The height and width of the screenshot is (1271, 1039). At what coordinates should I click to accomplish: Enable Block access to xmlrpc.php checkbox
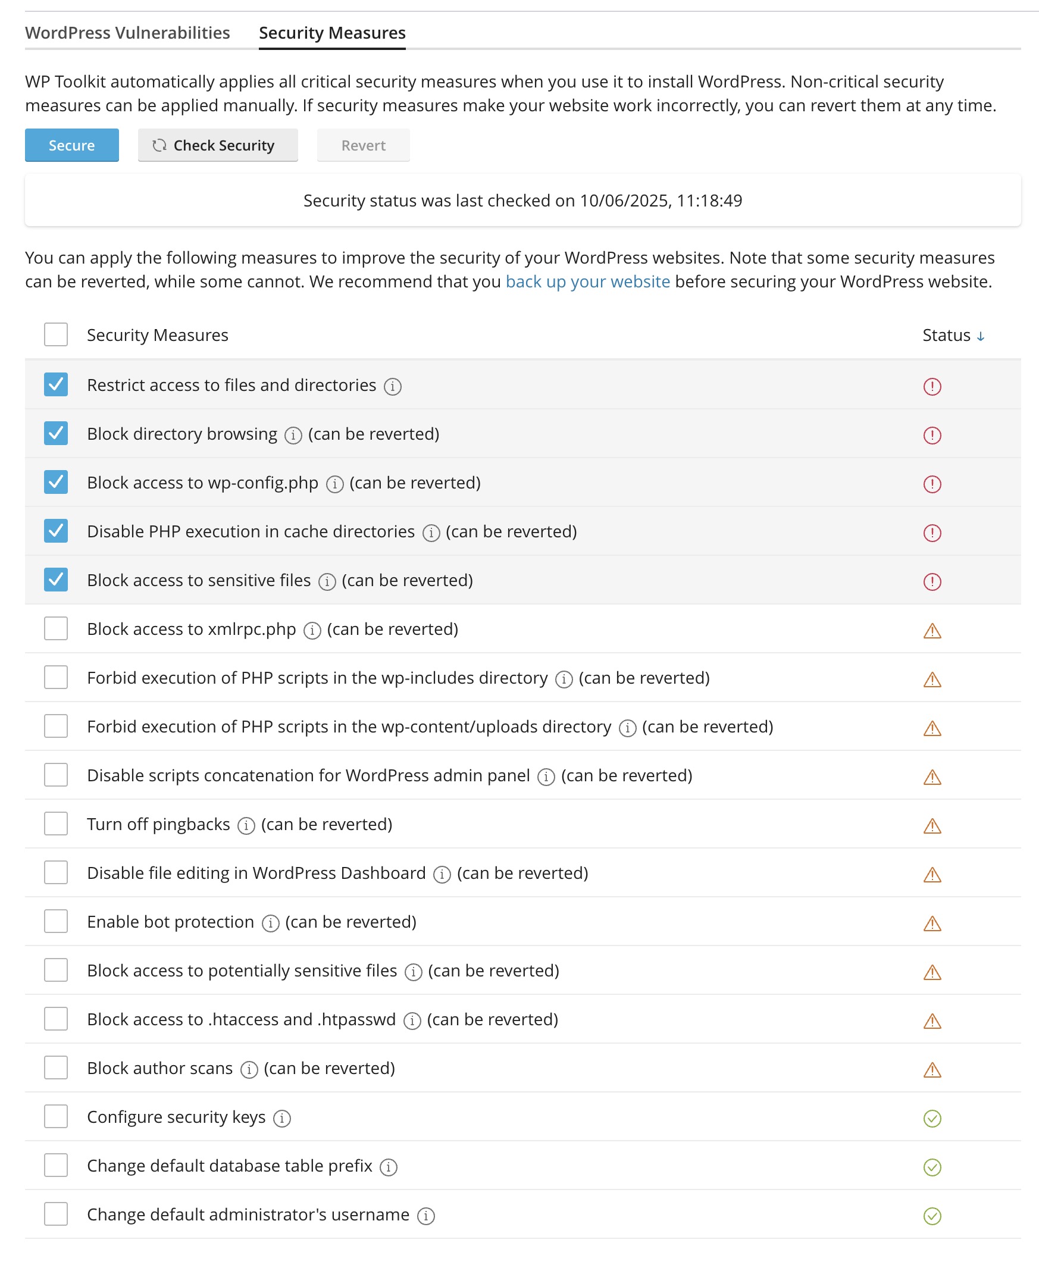[x=56, y=629]
